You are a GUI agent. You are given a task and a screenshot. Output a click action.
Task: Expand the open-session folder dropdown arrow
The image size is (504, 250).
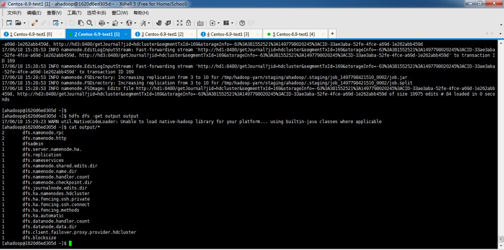[x=24, y=23]
